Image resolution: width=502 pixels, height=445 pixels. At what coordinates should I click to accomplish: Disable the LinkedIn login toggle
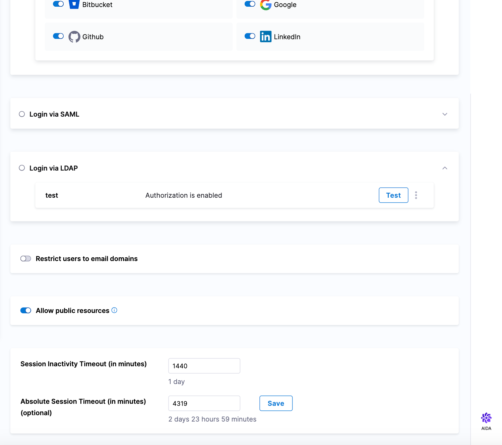pos(250,36)
